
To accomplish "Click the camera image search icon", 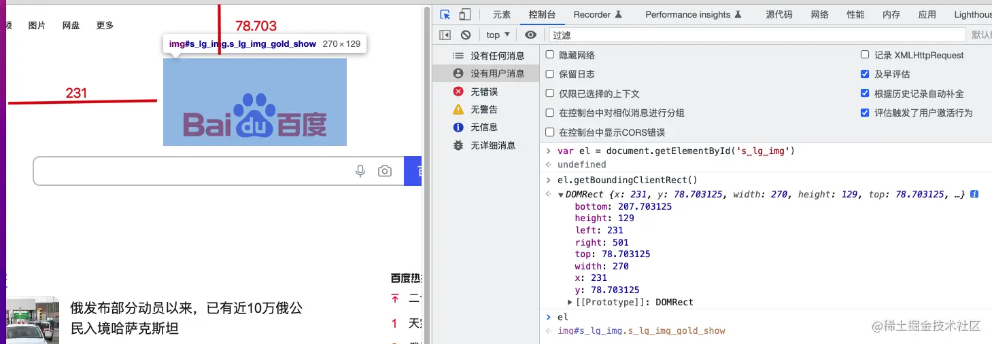I will (x=385, y=171).
